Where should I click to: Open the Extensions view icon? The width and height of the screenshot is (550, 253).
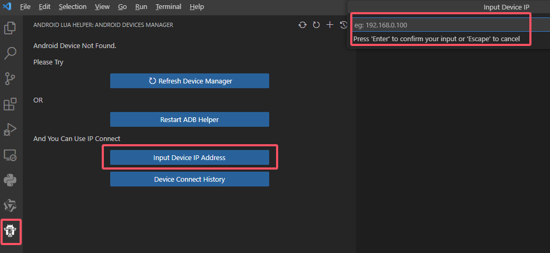[x=10, y=104]
